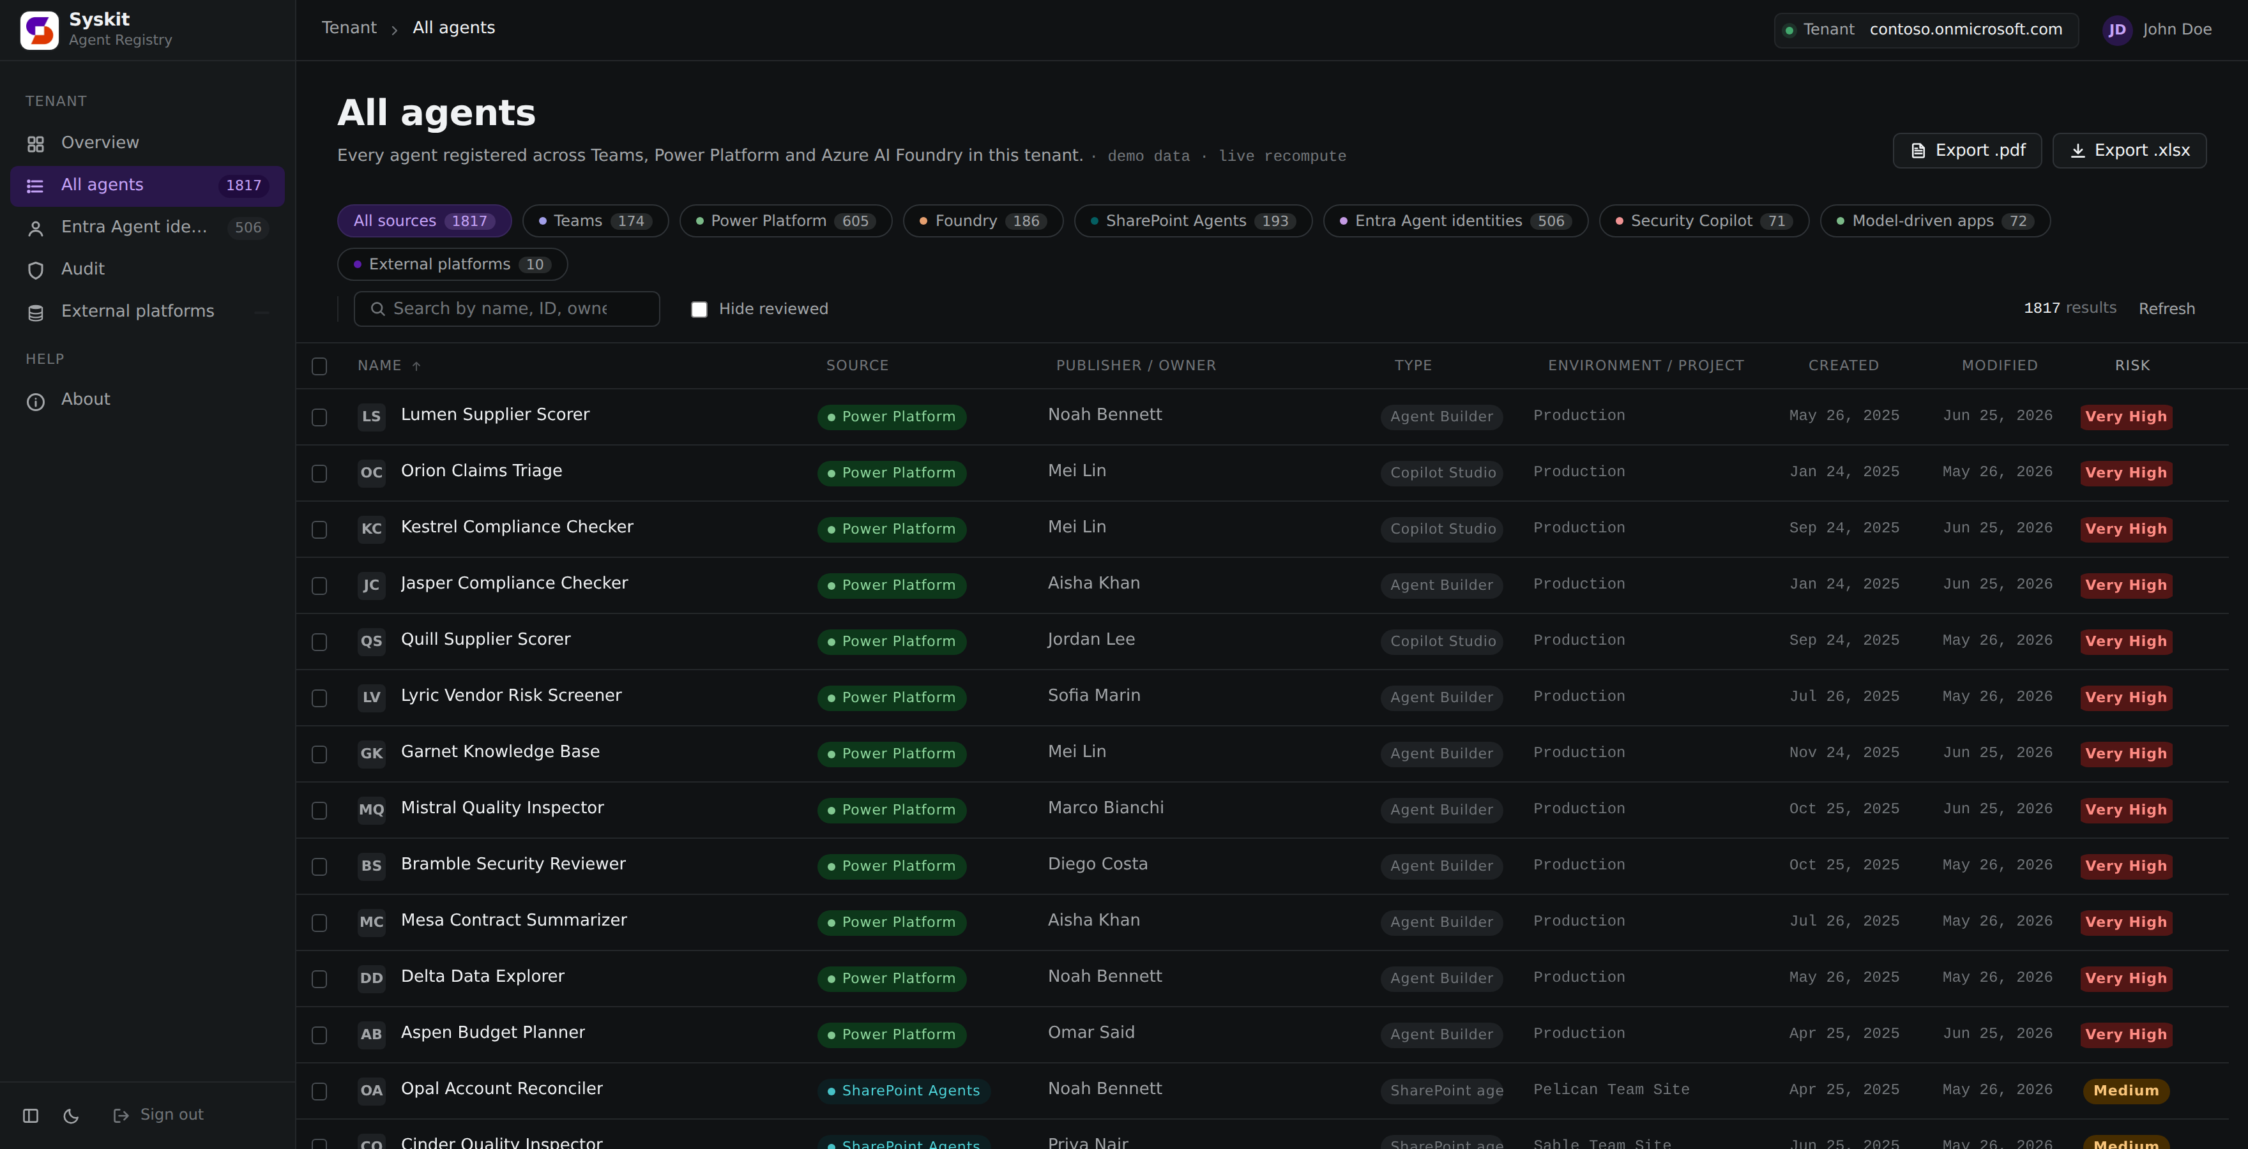The image size is (2248, 1149).
Task: Select the Mistral Quality Inspector checkbox
Action: click(x=319, y=811)
